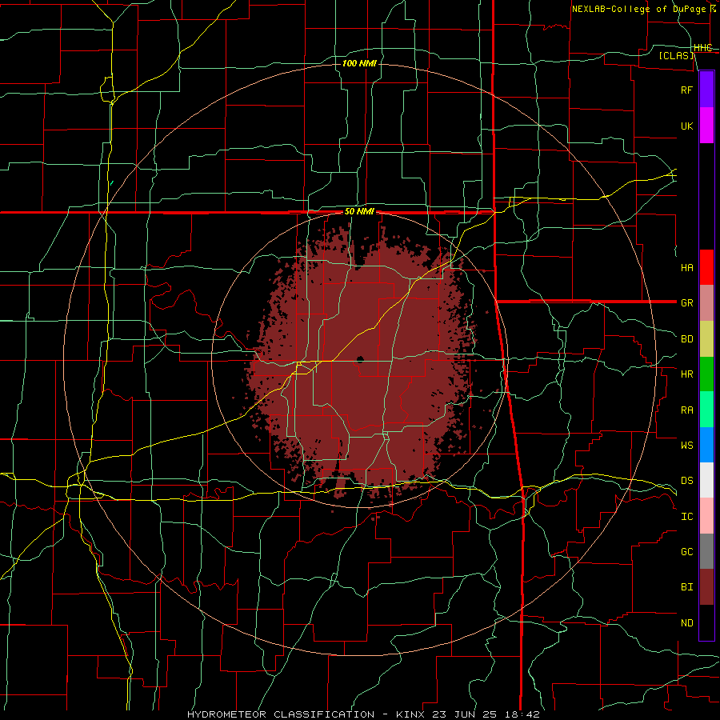
Task: Pick the HR green legend swatch
Action: [x=706, y=374]
